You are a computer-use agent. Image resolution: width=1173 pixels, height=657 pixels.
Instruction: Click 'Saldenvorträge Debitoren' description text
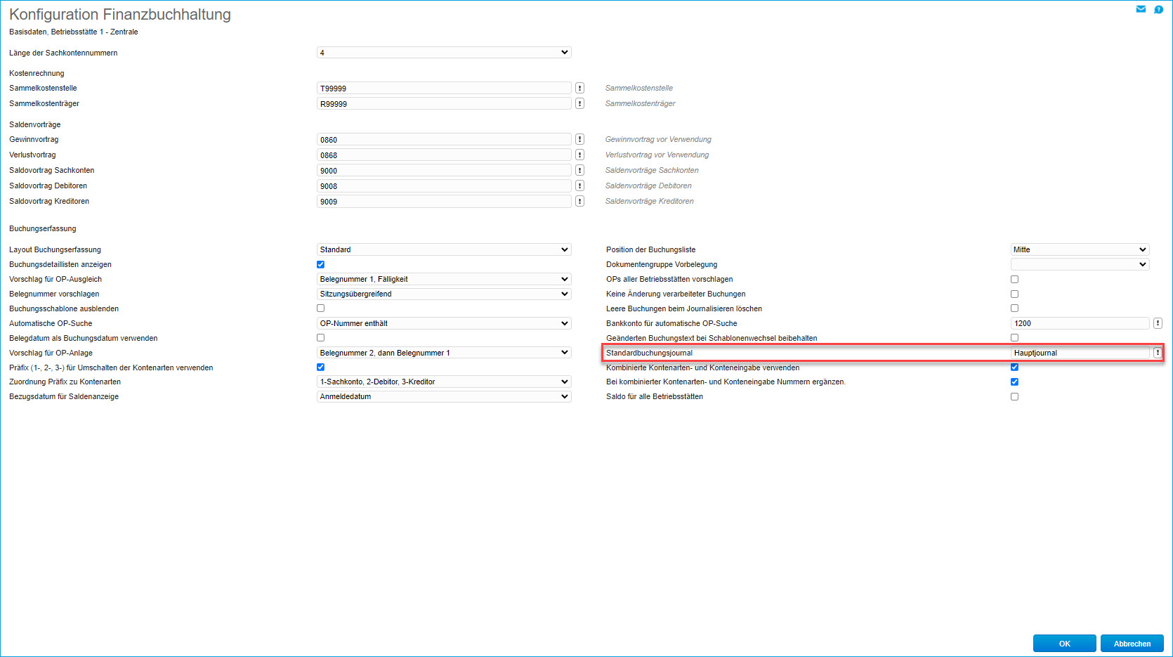coord(648,186)
